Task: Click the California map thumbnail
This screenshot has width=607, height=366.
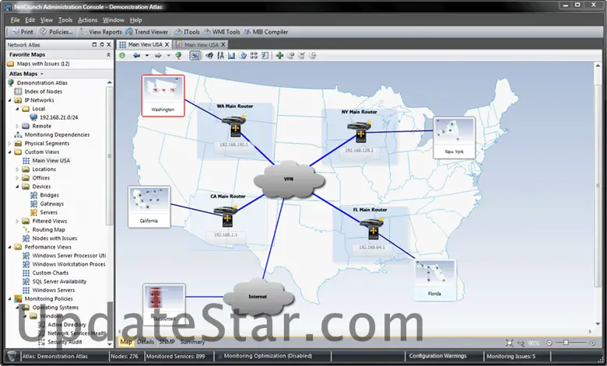Action: tap(149, 207)
